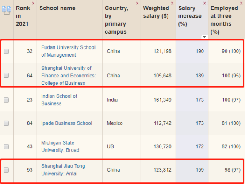Sort by Weighted salary column header
Image resolution: width=245 pixels, height=184 pixels.
coord(156,12)
